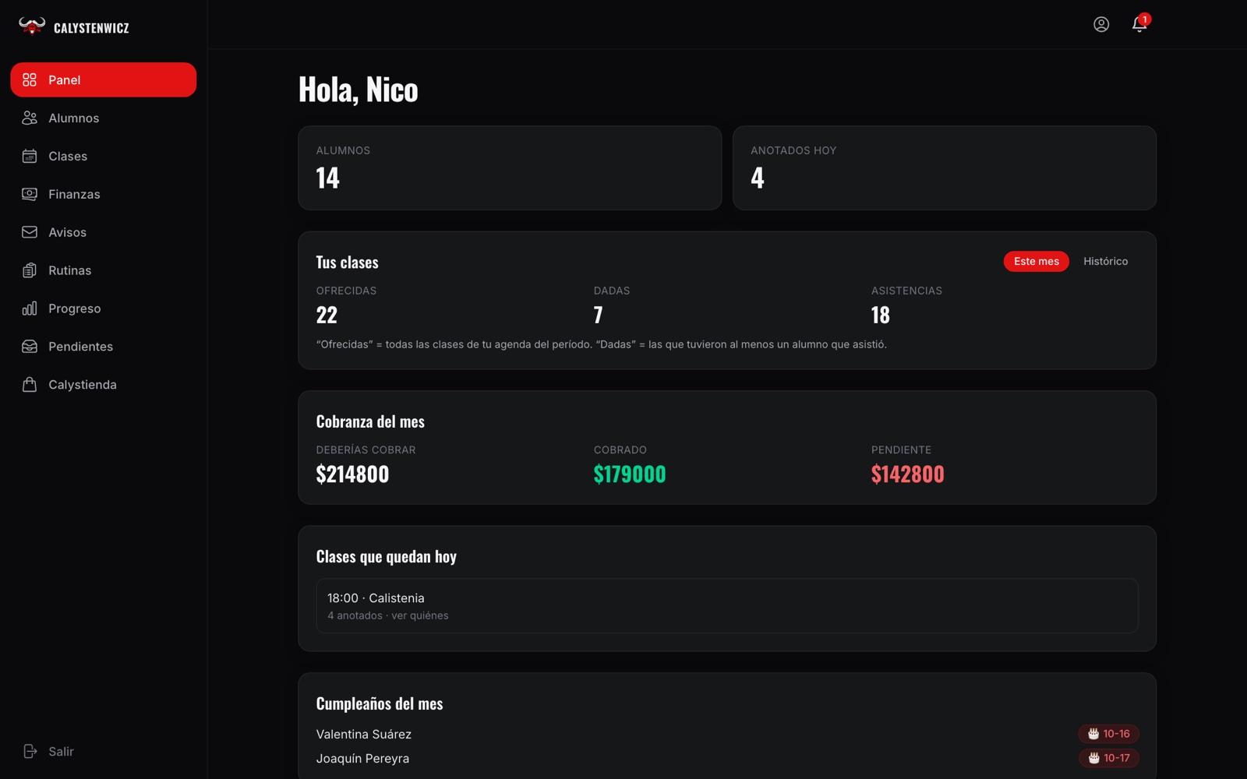The image size is (1247, 779).
Task: Click the Ofrecidas value 22
Action: 327,315
